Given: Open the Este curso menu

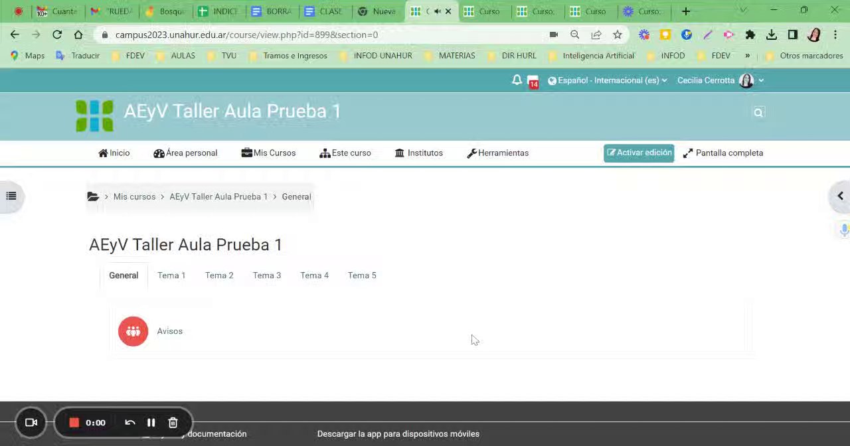Looking at the screenshot, I should click(x=345, y=153).
